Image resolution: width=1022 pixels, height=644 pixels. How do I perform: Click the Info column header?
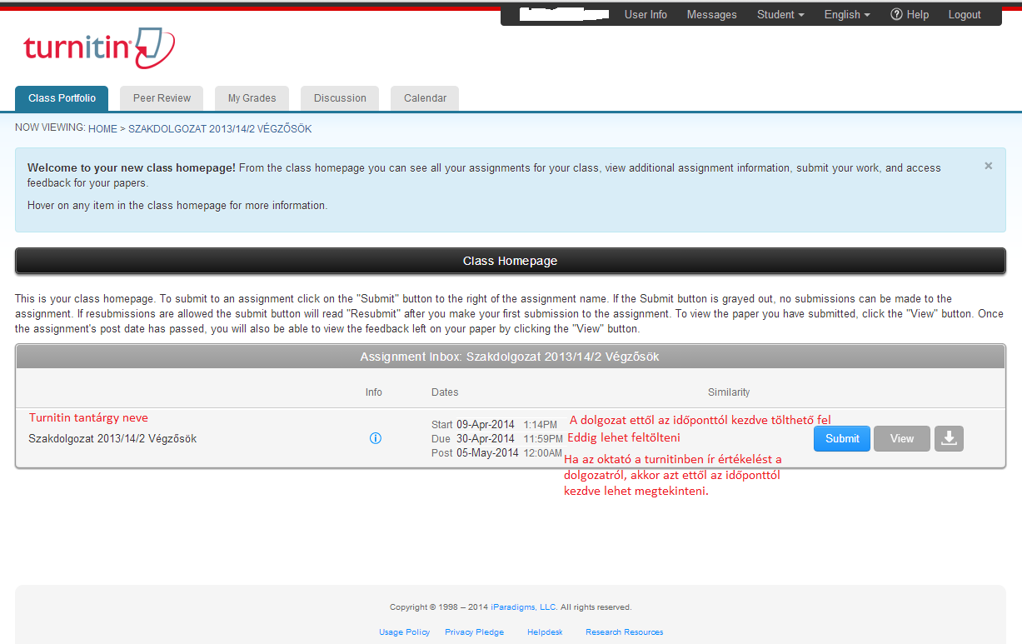pos(374,392)
